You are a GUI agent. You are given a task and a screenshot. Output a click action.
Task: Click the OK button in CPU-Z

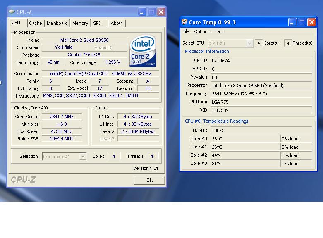point(149,180)
